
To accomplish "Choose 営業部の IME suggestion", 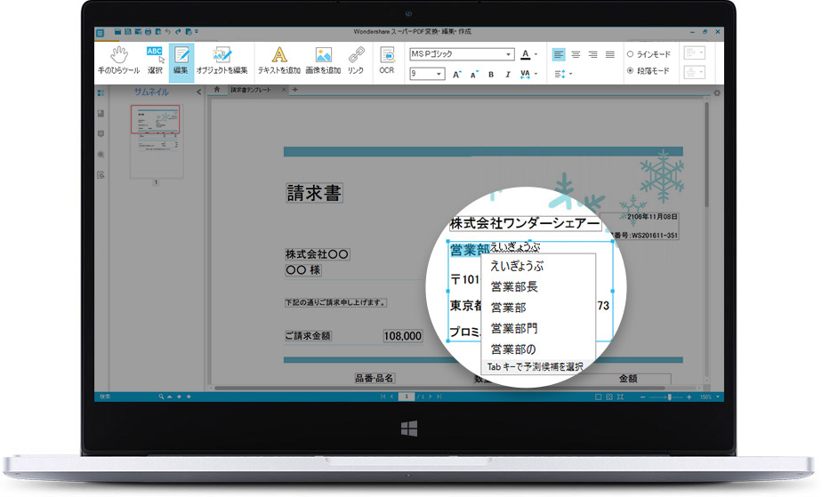I will 513,349.
